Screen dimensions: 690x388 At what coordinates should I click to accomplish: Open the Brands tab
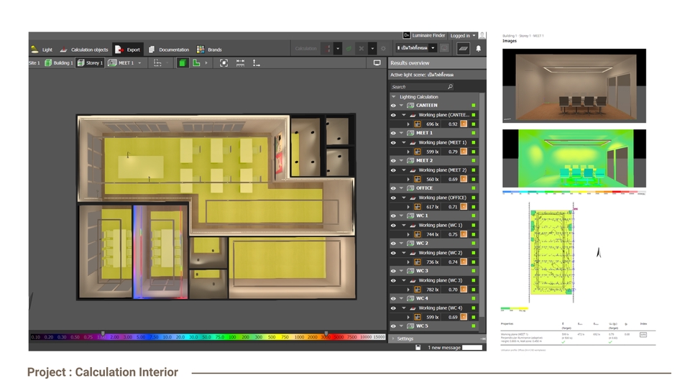[x=209, y=50]
